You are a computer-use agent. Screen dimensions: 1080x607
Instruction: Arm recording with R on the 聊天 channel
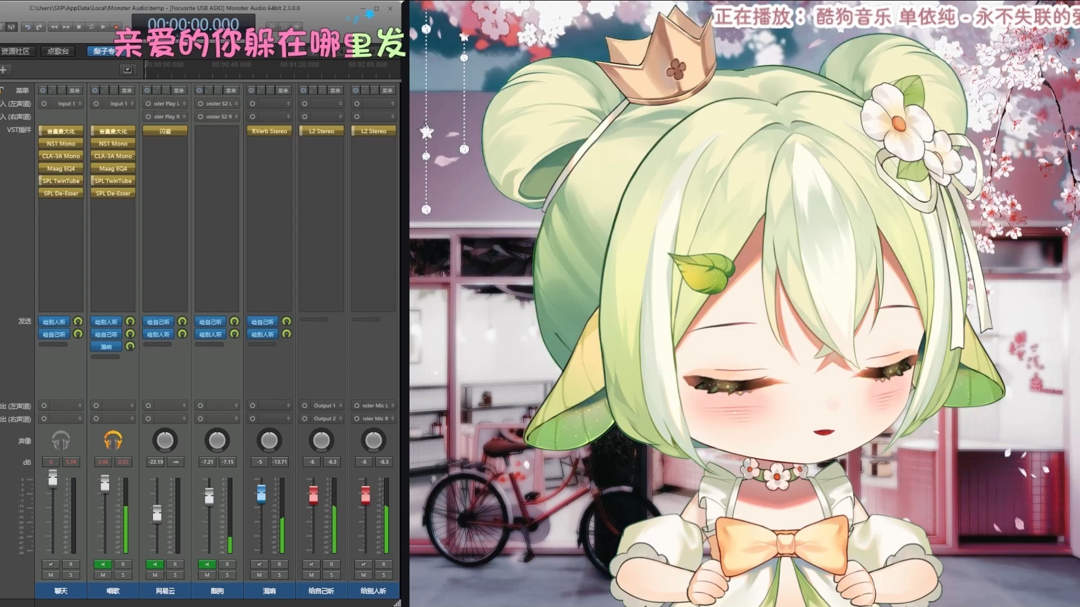(x=71, y=564)
